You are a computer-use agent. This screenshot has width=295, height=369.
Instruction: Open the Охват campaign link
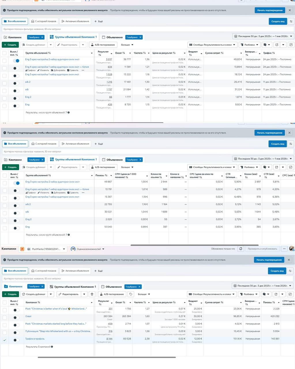tap(28, 316)
